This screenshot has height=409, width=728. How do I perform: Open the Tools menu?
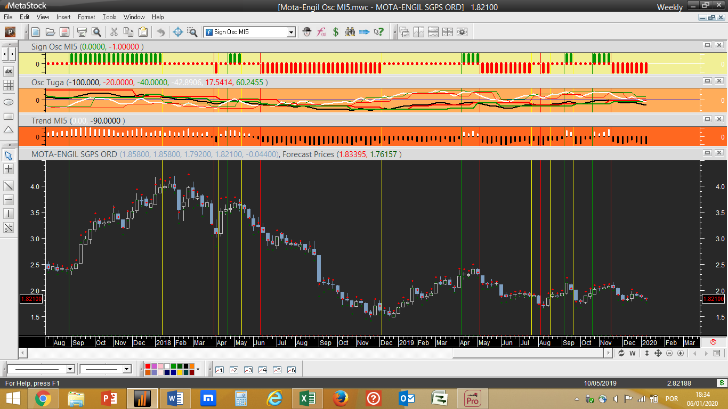click(109, 17)
